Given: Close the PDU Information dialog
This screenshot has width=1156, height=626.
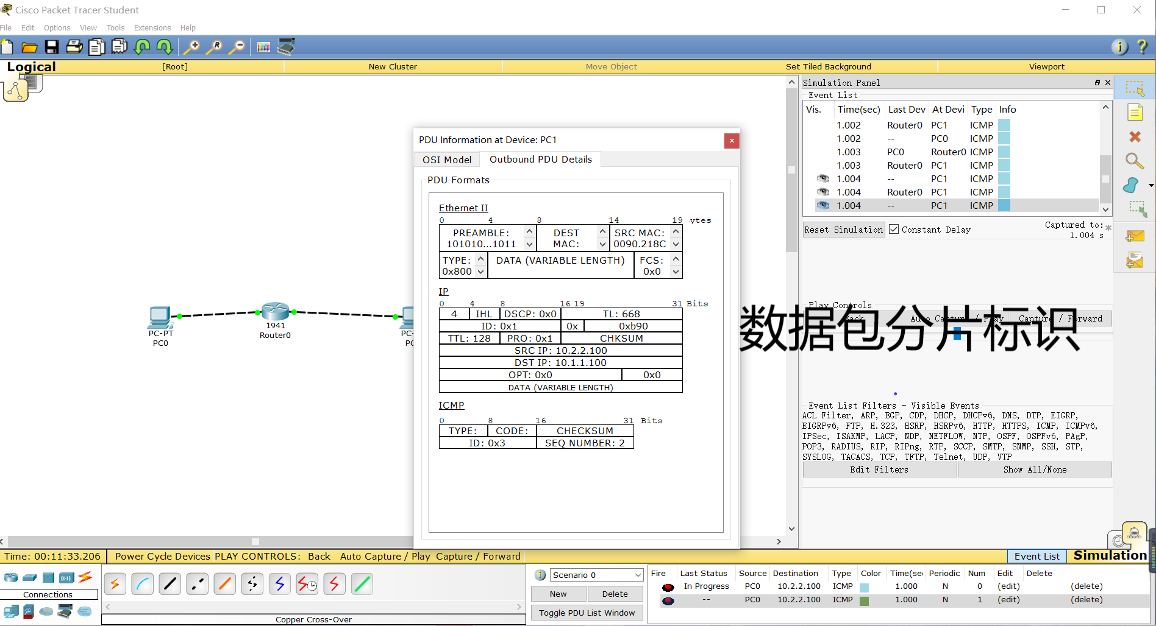Looking at the screenshot, I should click(x=732, y=141).
